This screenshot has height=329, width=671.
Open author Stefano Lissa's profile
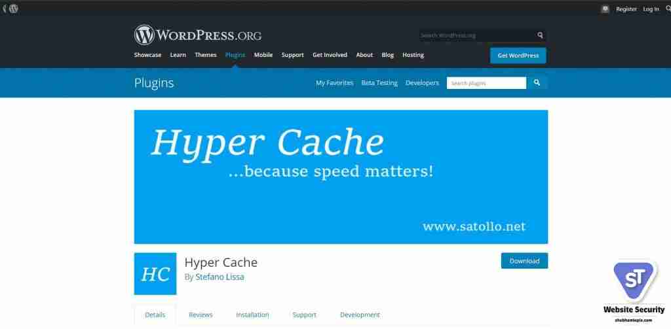[220, 277]
